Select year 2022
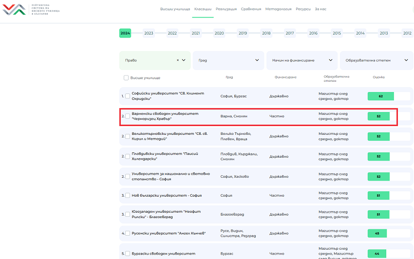The width and height of the screenshot is (414, 259). pos(172,33)
